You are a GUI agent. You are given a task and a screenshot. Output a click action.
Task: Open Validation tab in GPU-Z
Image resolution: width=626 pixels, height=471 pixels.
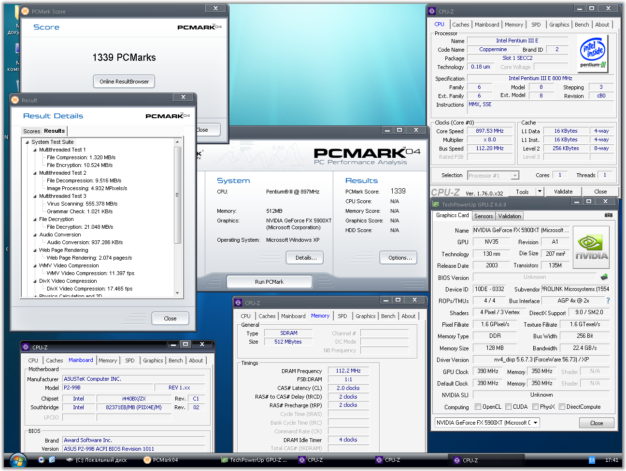(x=510, y=216)
